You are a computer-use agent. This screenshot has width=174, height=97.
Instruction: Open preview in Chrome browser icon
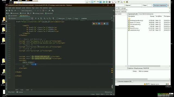[94, 24]
